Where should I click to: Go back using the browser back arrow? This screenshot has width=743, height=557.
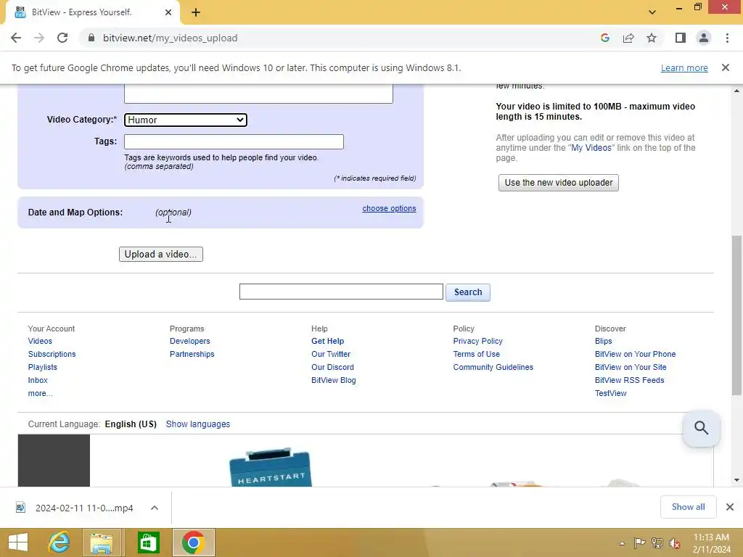(16, 38)
